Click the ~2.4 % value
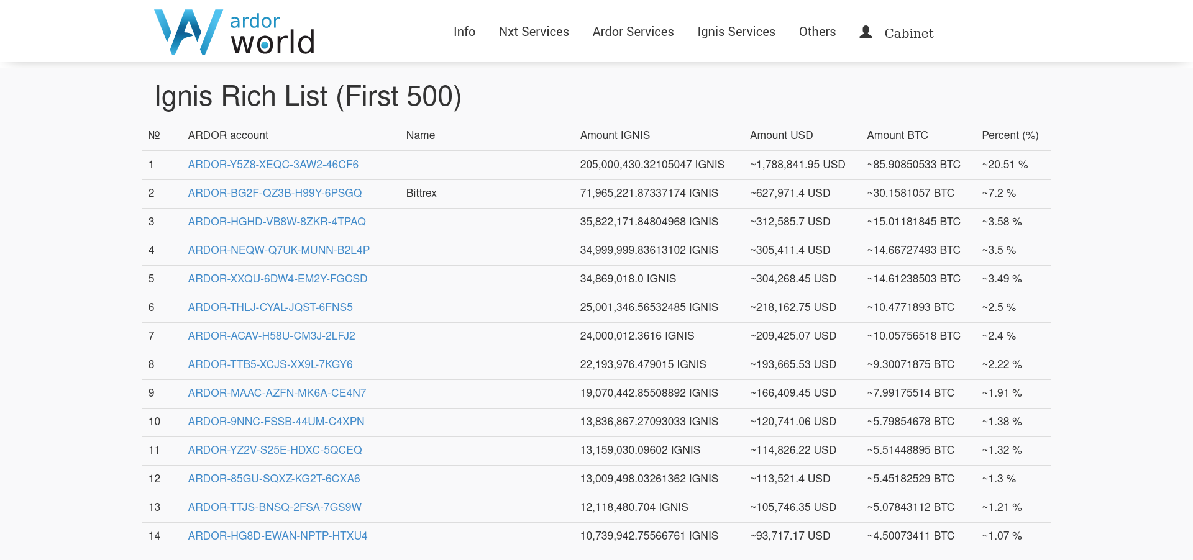 click(x=999, y=336)
